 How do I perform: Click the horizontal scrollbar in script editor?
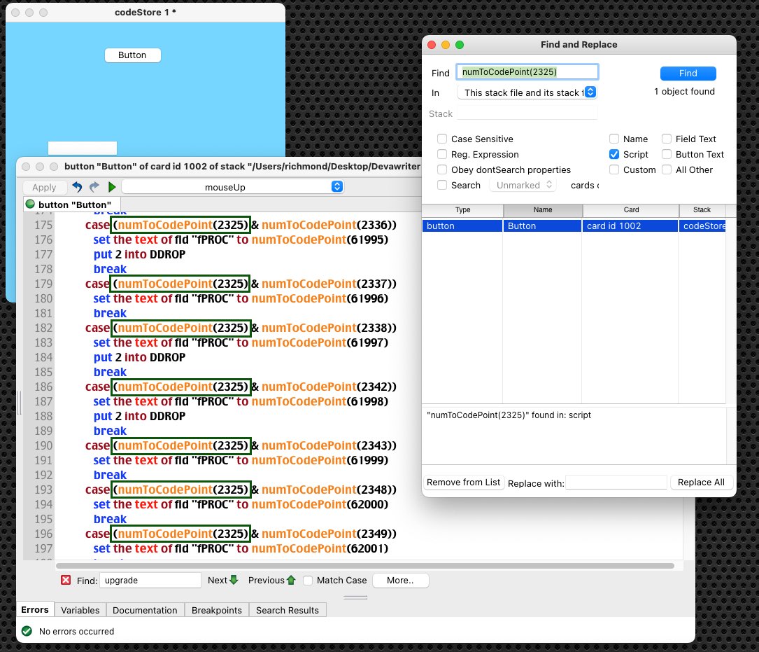[x=364, y=565]
